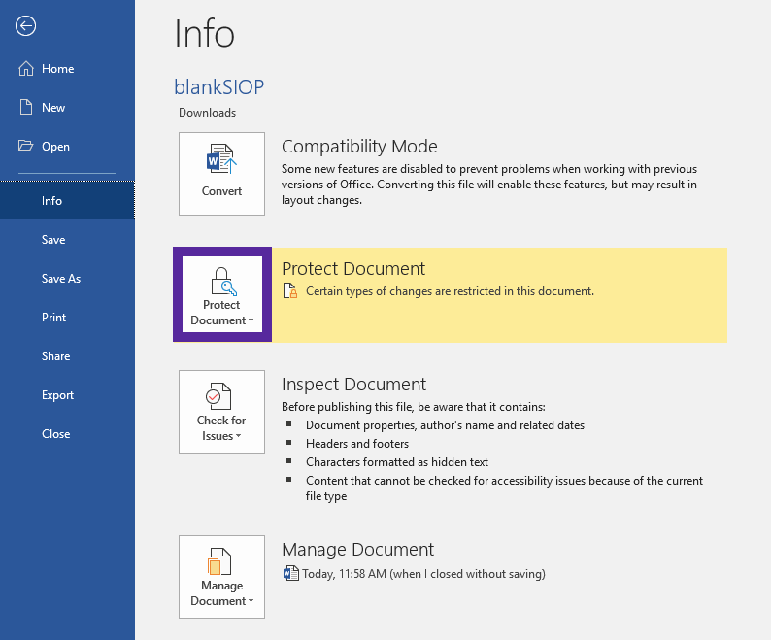Click 'Headers and footers' list item
This screenshot has width=771, height=640.
tap(357, 444)
